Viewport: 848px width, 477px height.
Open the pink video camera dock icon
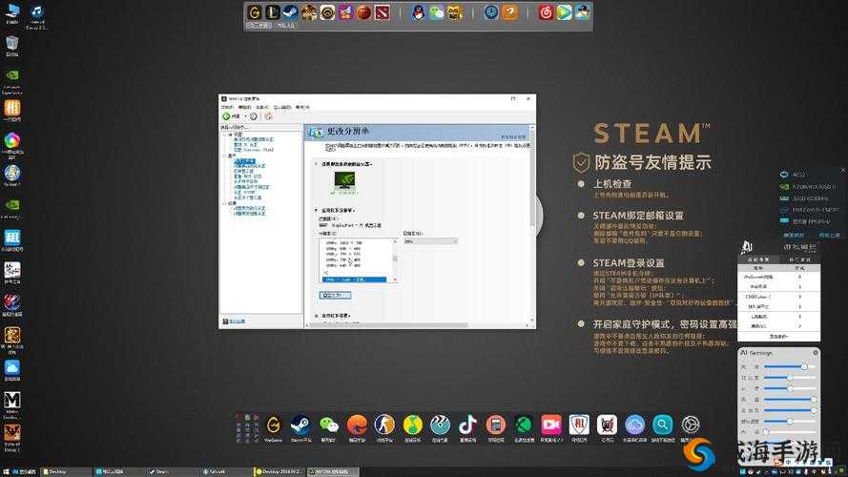pos(551,425)
